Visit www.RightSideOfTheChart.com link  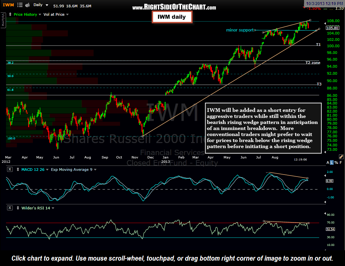[174, 7]
